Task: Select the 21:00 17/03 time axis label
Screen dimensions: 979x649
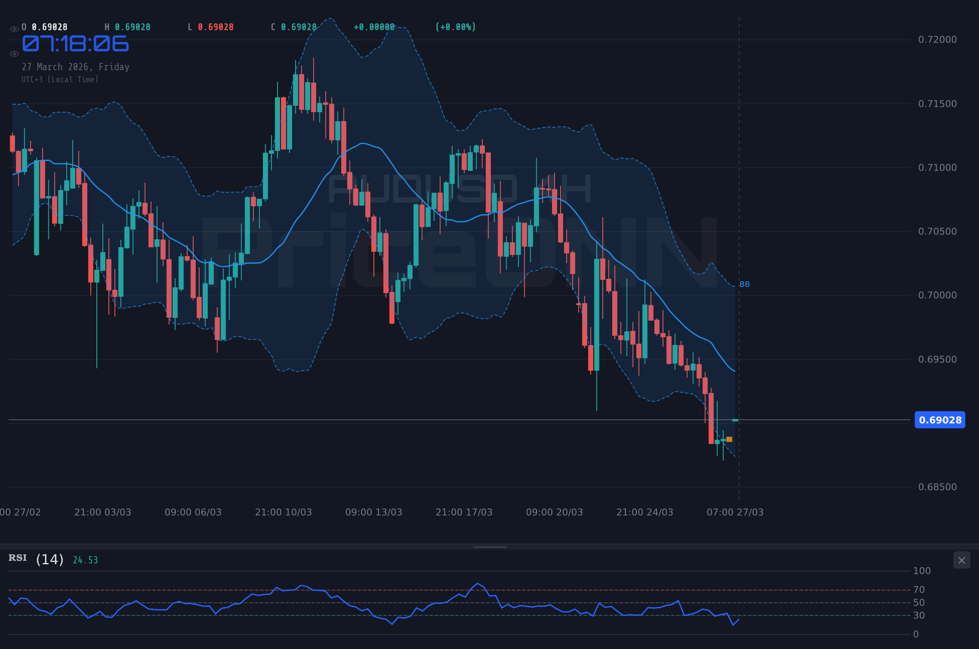Action: click(x=463, y=512)
